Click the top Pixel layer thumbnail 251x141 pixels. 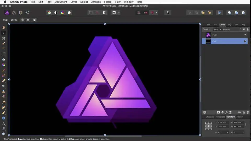click(x=208, y=35)
